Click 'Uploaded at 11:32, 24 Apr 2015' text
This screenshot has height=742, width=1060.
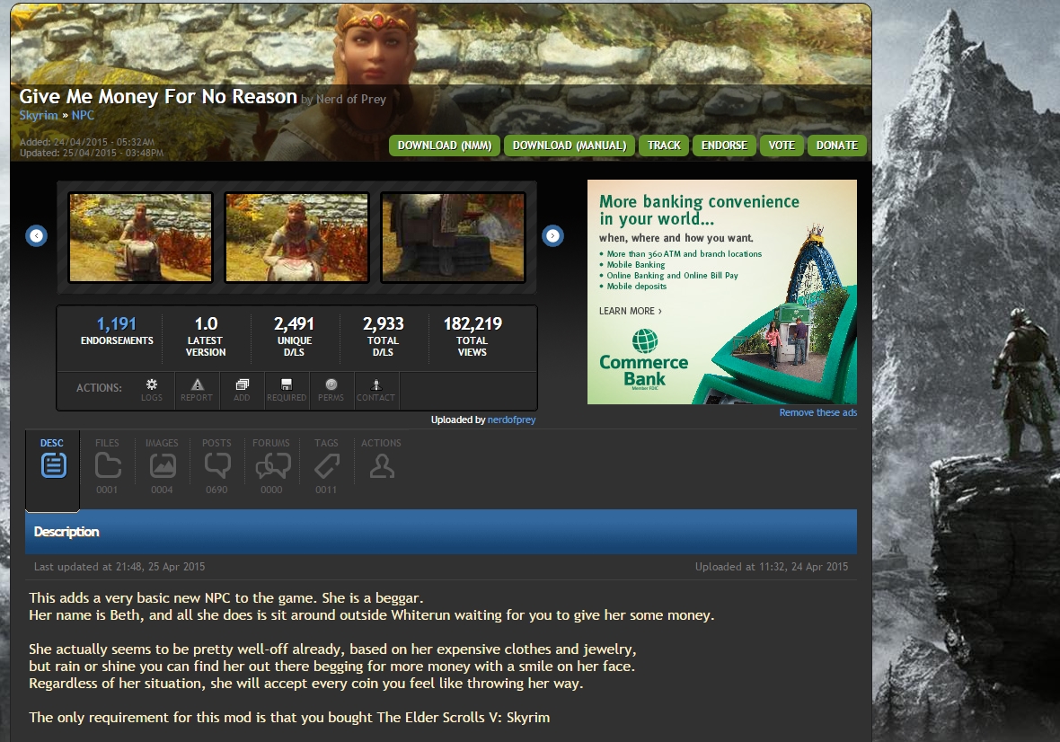[772, 566]
